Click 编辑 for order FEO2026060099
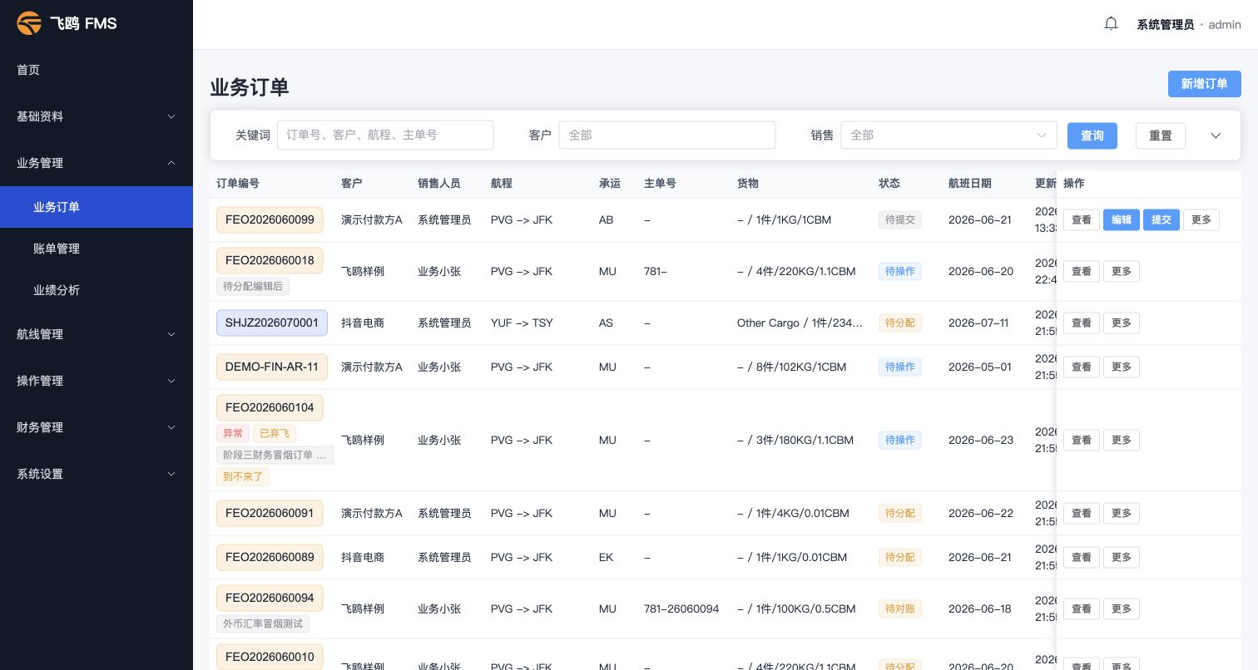Viewport: 1258px width, 670px height. click(1121, 220)
